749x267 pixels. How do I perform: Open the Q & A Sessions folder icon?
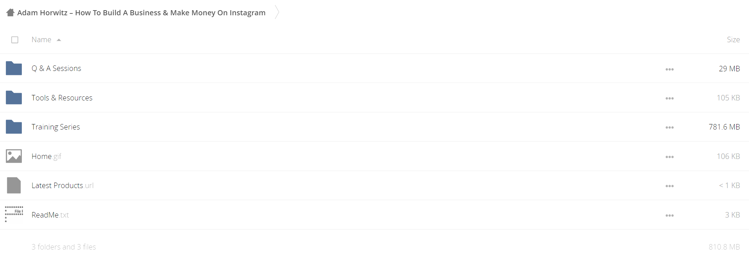click(14, 68)
